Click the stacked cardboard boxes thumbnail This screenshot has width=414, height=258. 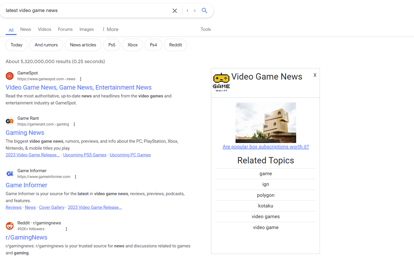click(266, 123)
